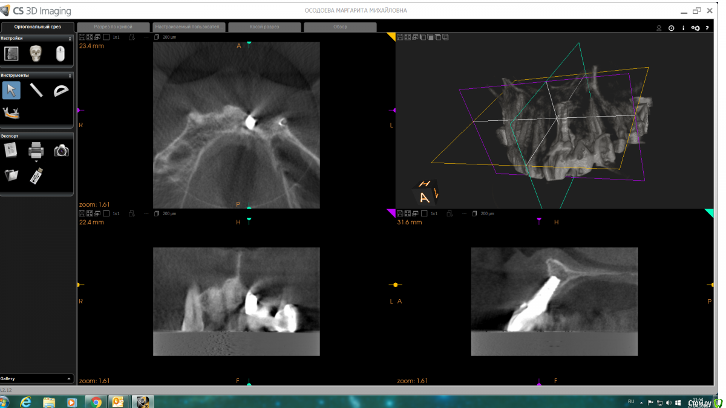Open mouse control settings icon
This screenshot has width=726, height=408.
pyautogui.click(x=60, y=53)
